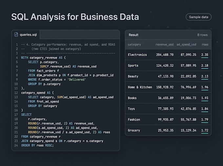Click the SQL file icon on queries.sql tab
This screenshot has height=166, width=223.
[x=16, y=34]
